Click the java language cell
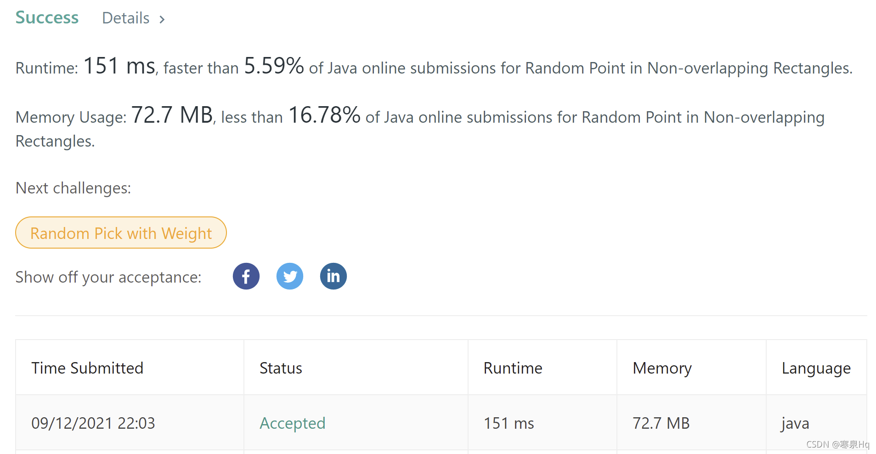The height and width of the screenshot is (454, 876). (x=795, y=424)
